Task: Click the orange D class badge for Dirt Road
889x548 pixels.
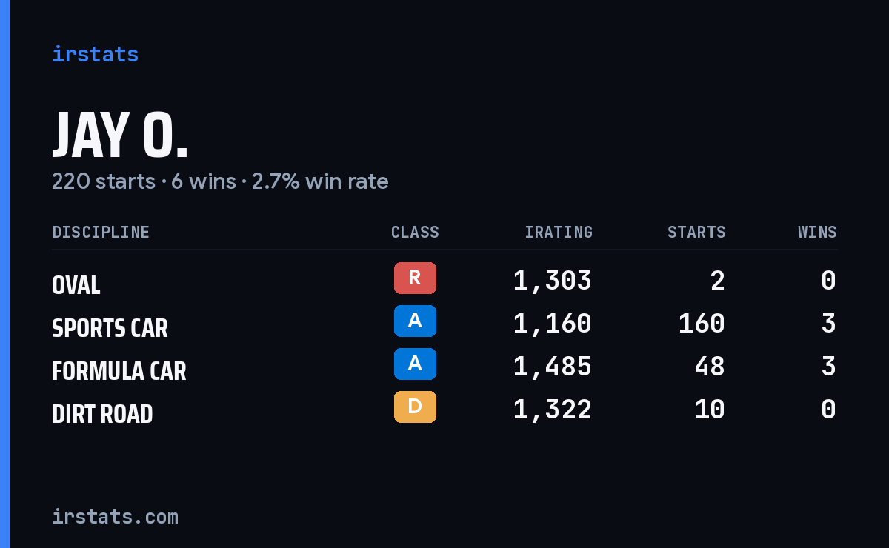Action: pyautogui.click(x=415, y=407)
